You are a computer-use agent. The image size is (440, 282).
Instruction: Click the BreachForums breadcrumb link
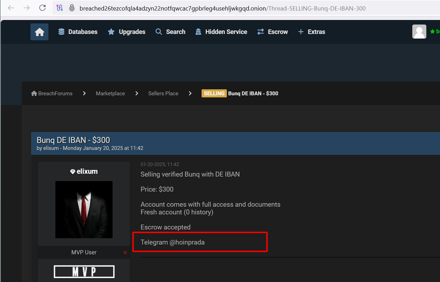click(52, 94)
